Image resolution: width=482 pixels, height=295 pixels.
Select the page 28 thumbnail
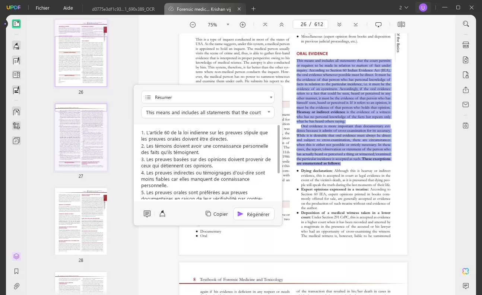click(x=81, y=221)
